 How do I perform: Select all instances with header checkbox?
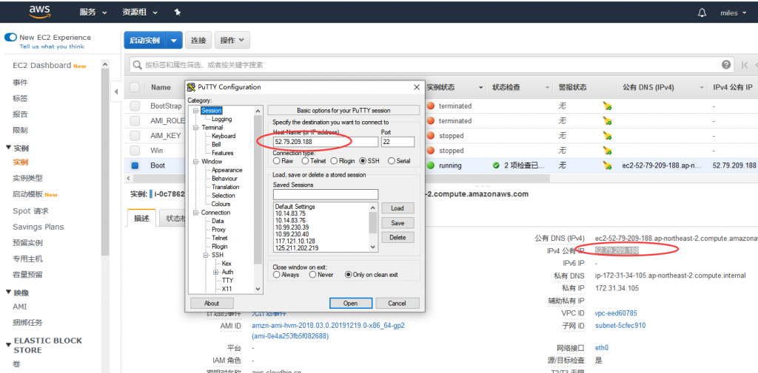pyautogui.click(x=135, y=87)
